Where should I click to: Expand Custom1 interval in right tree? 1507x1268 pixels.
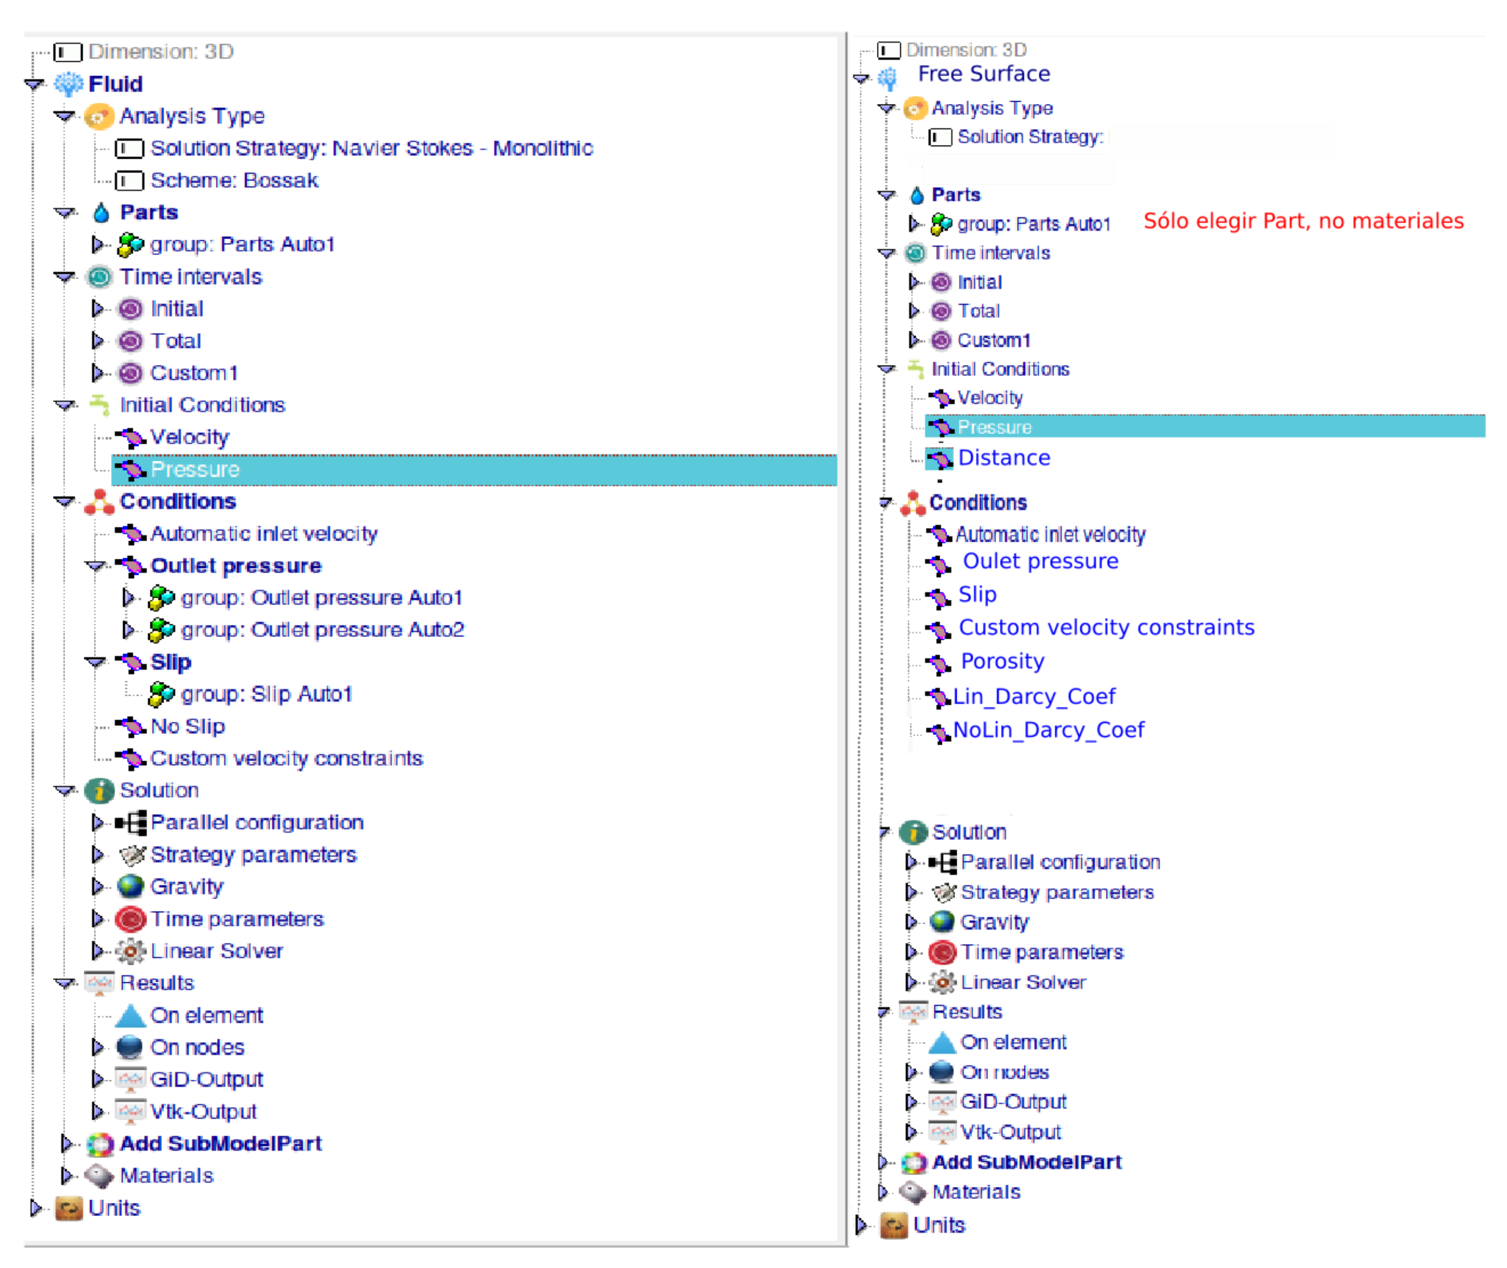point(912,340)
